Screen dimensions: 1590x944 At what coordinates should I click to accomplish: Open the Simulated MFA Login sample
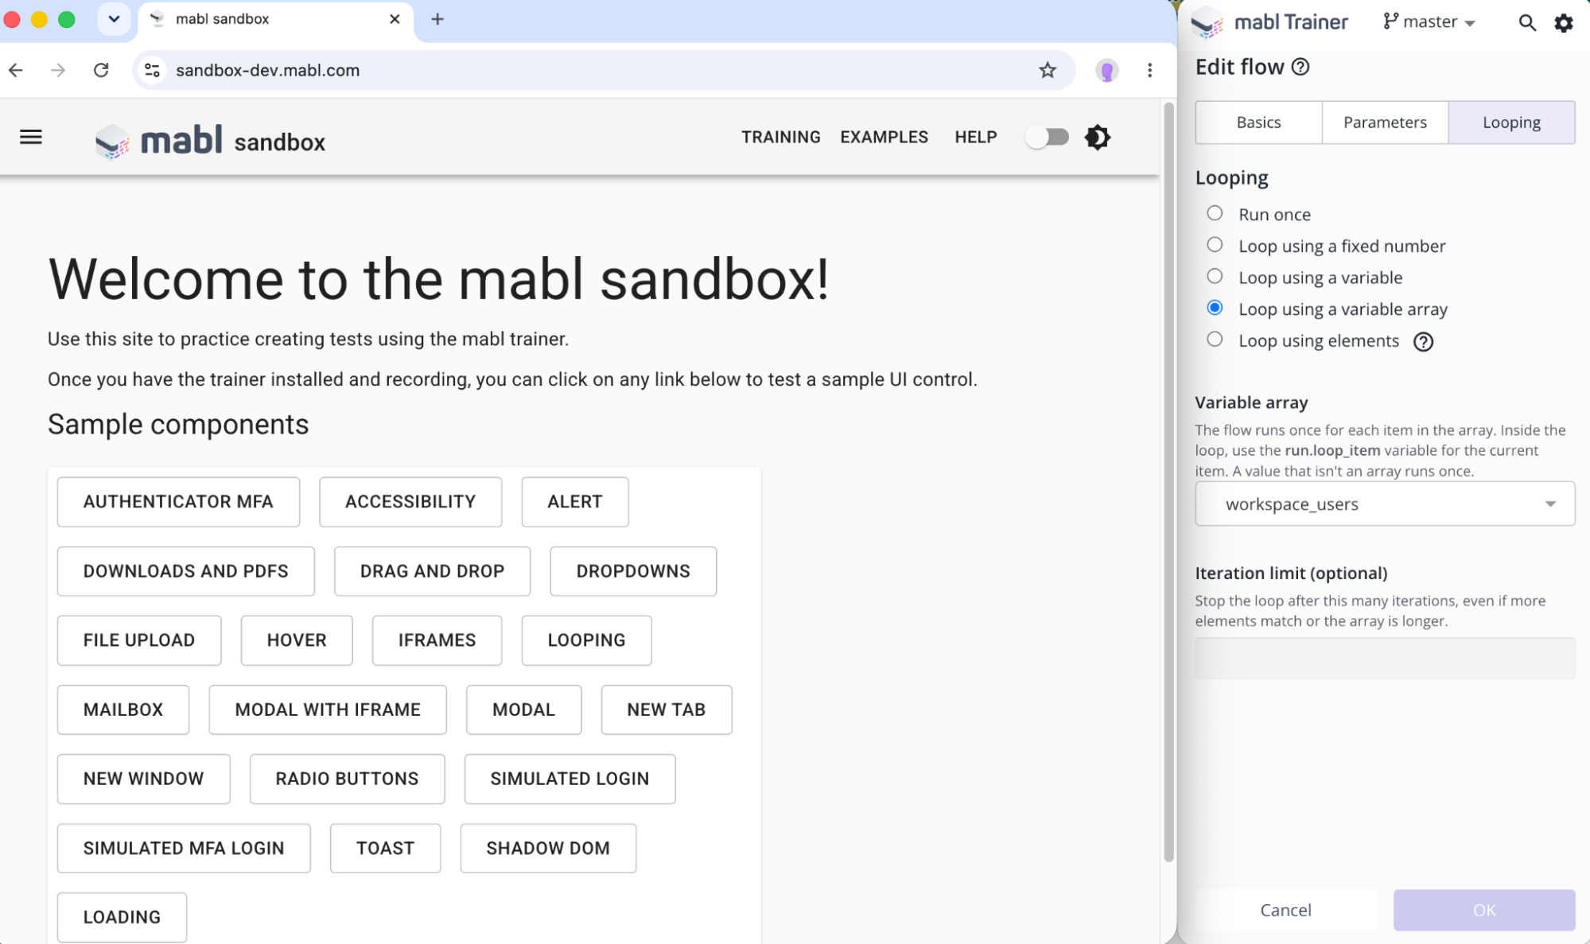tap(184, 848)
